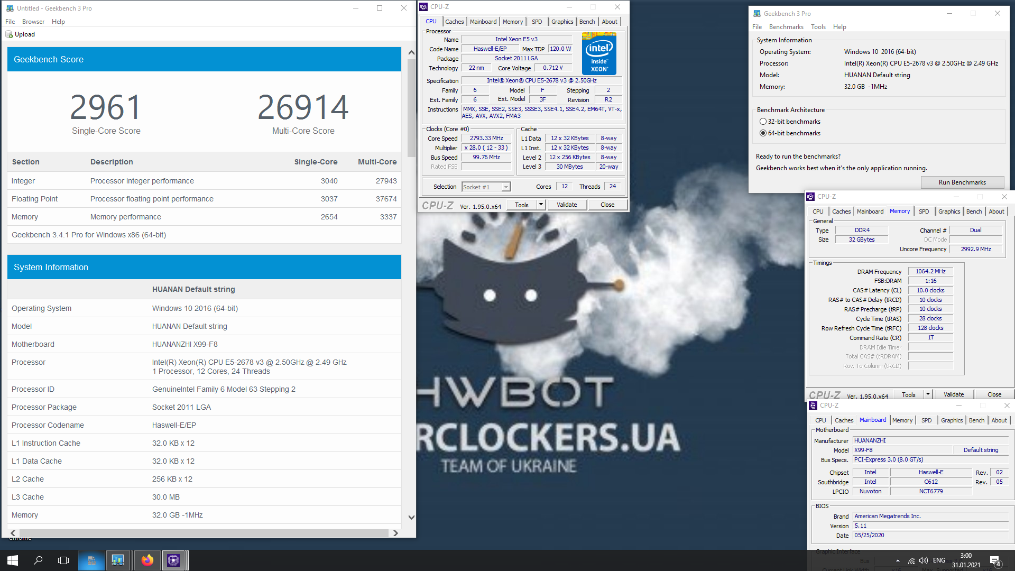Image resolution: width=1015 pixels, height=571 pixels.
Task: Switch to the first pinned taskbar app
Action: tap(91, 560)
